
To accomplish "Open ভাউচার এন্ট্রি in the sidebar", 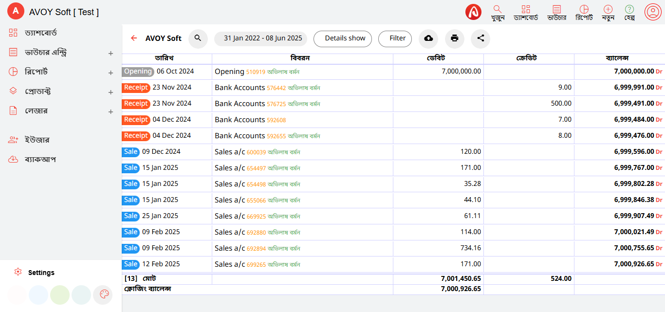I will pyautogui.click(x=46, y=52).
